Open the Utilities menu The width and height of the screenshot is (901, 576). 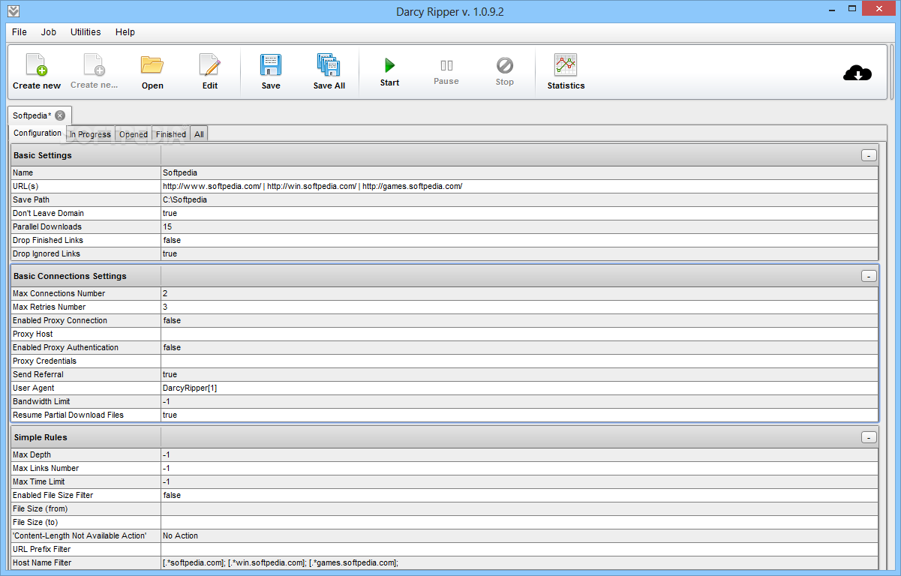click(86, 32)
